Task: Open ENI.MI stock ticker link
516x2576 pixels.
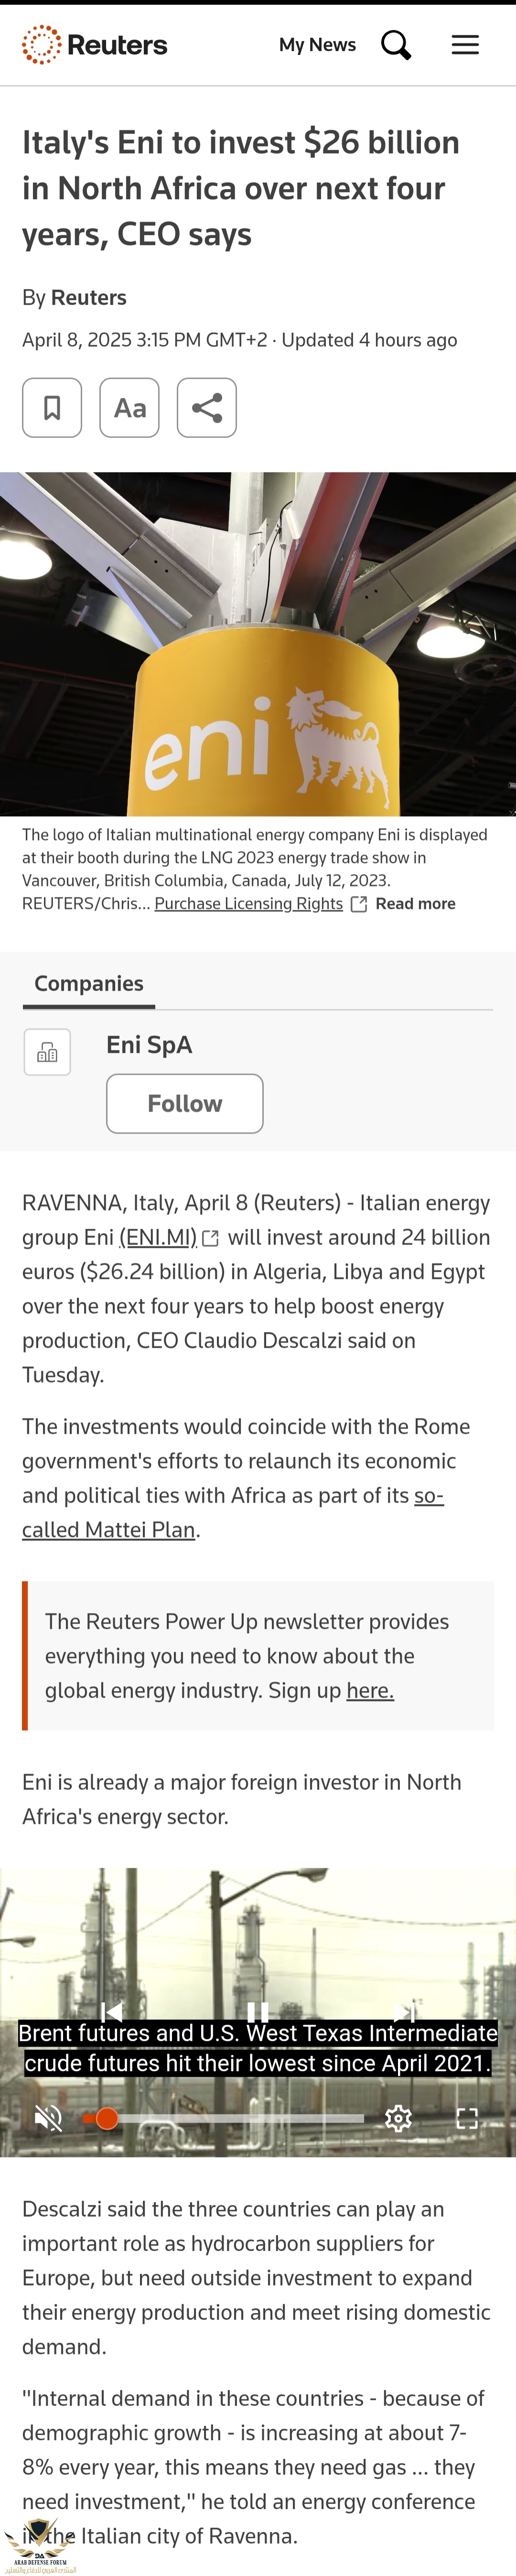Action: coord(158,1238)
